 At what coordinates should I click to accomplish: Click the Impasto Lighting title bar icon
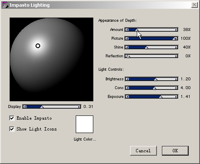(x=5, y=5)
